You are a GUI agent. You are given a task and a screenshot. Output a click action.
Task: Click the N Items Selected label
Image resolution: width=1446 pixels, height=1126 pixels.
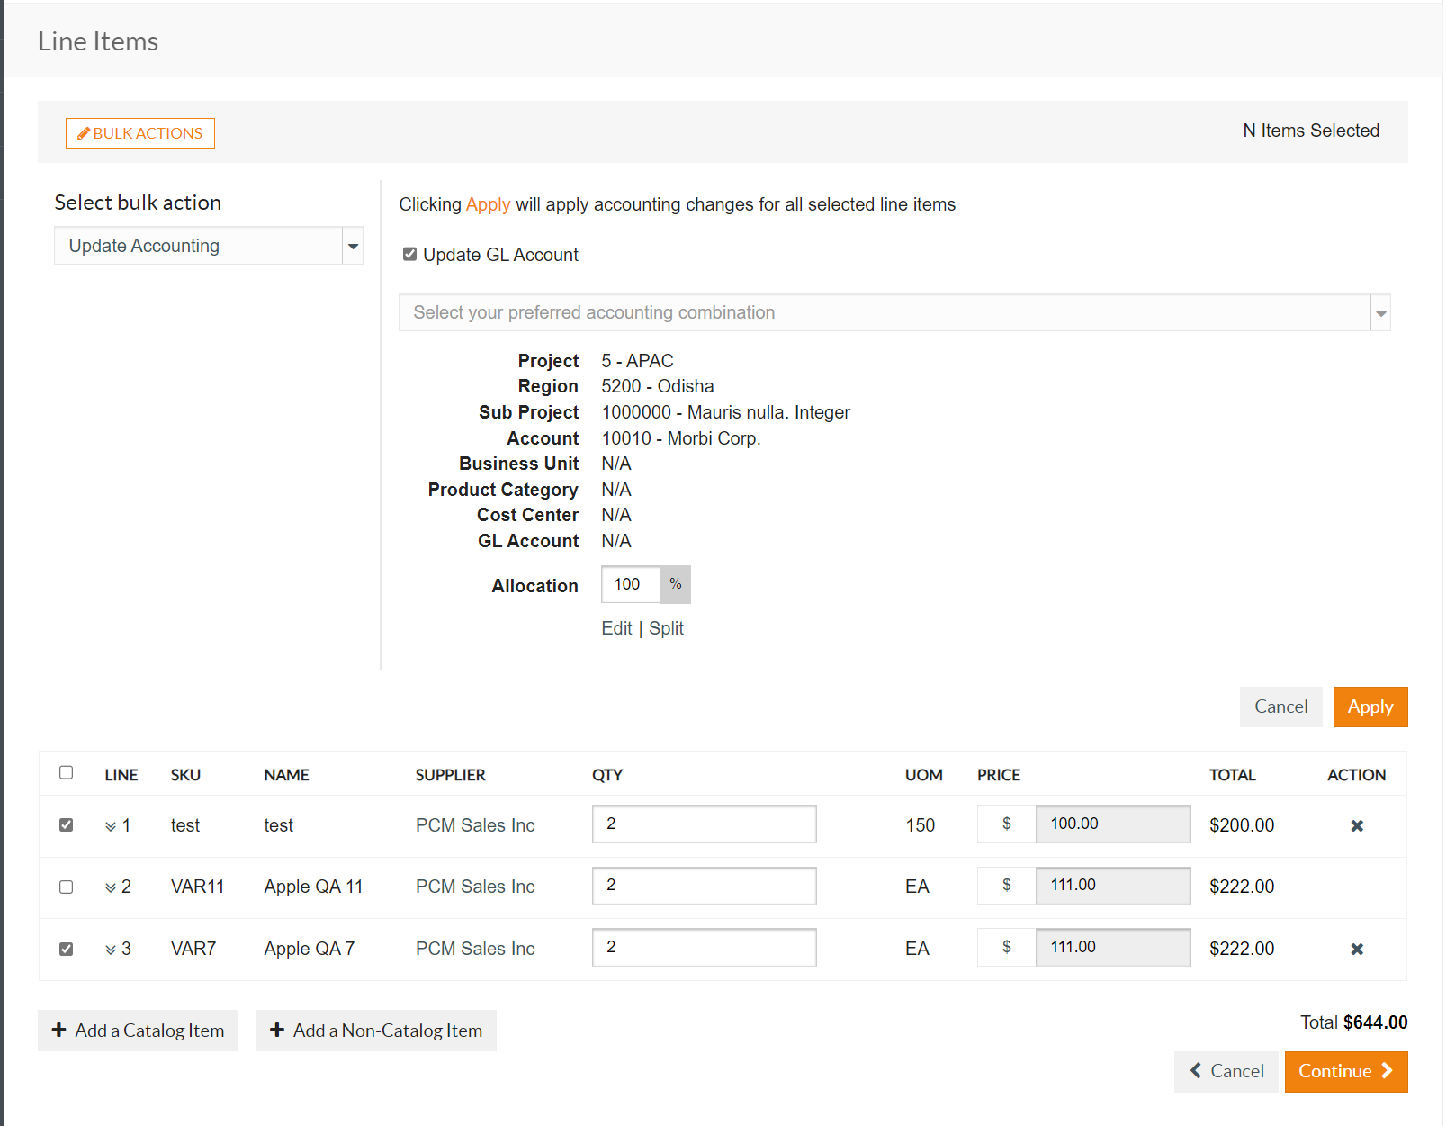[x=1311, y=131]
